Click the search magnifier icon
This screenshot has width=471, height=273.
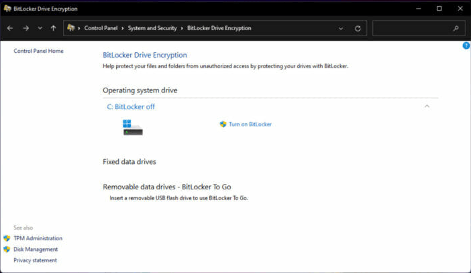tap(456, 28)
